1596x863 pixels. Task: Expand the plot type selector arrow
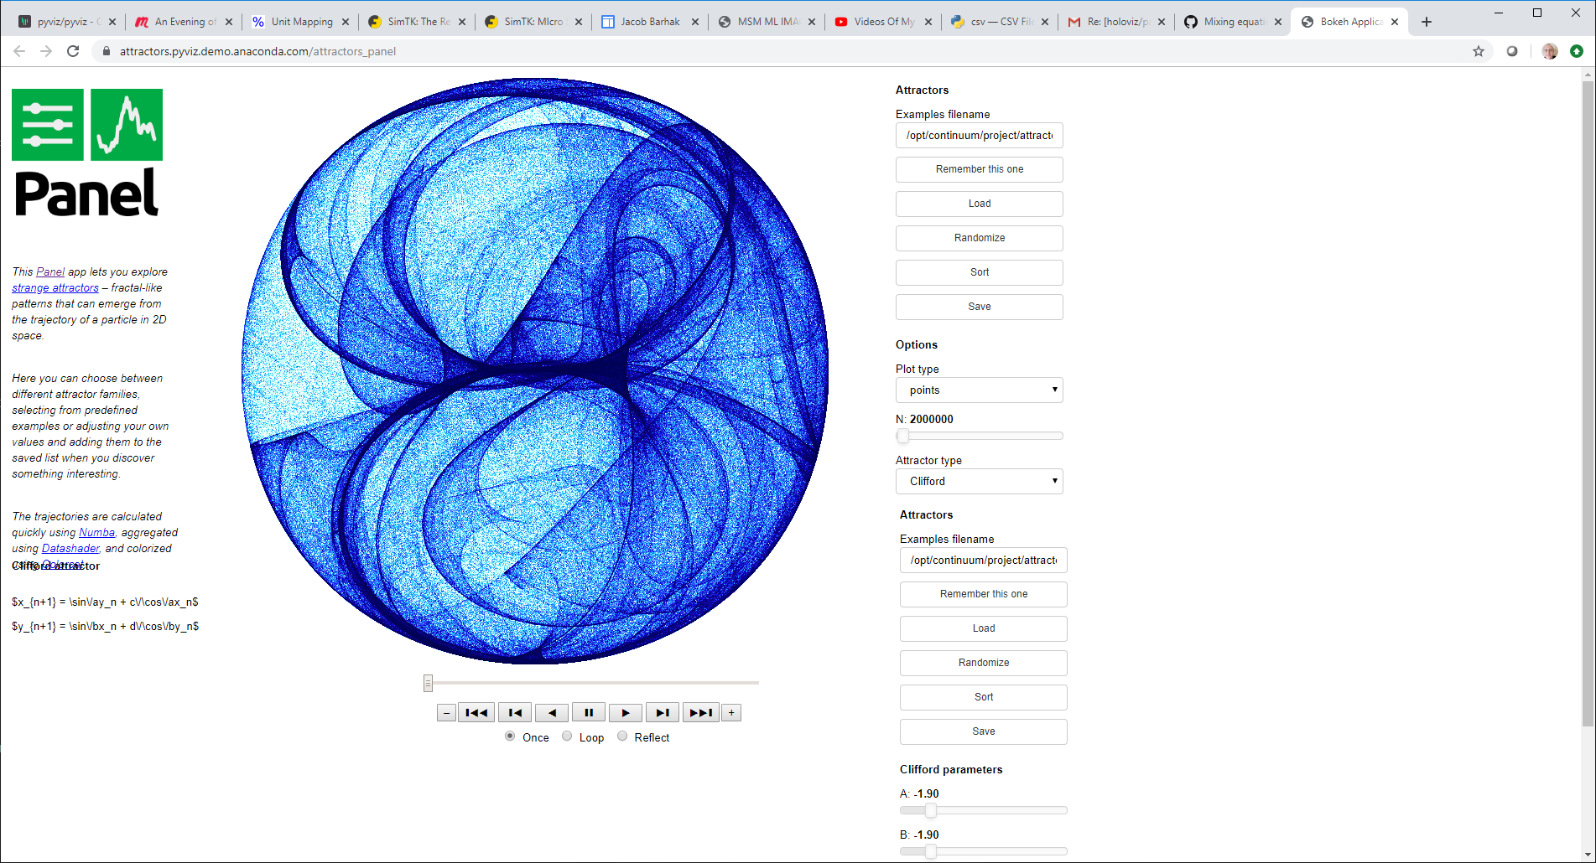click(1055, 390)
